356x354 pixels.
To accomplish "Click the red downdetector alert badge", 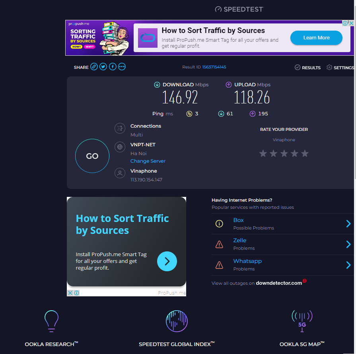I will [305, 281].
